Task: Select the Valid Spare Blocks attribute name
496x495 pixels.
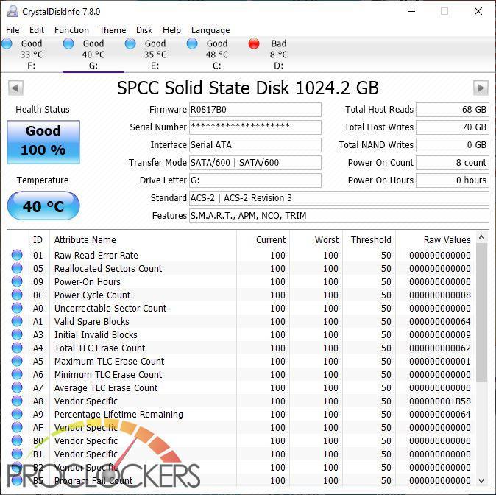Action: point(92,321)
